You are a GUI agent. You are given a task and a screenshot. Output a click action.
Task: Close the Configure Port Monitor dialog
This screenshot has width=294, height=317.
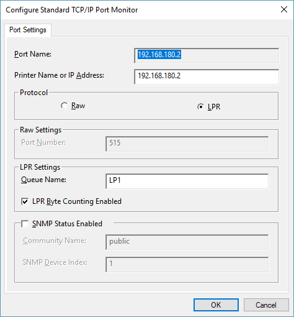point(284,9)
